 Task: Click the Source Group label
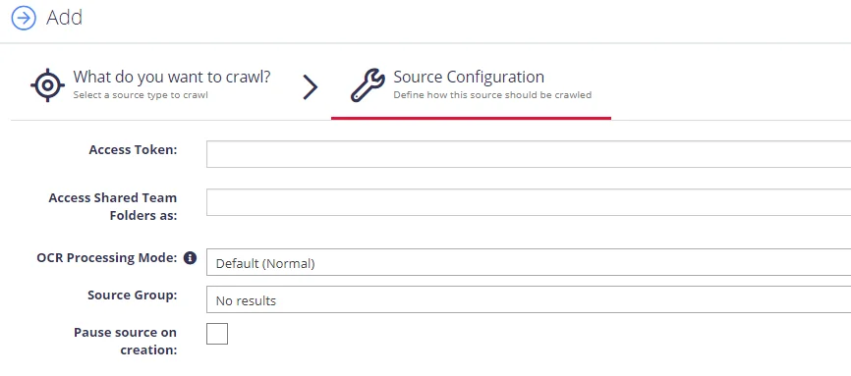133,295
